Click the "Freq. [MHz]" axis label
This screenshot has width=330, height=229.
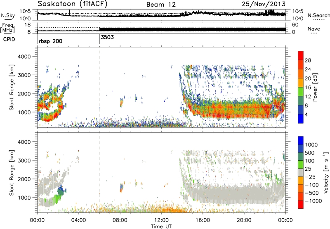click(x=7, y=28)
